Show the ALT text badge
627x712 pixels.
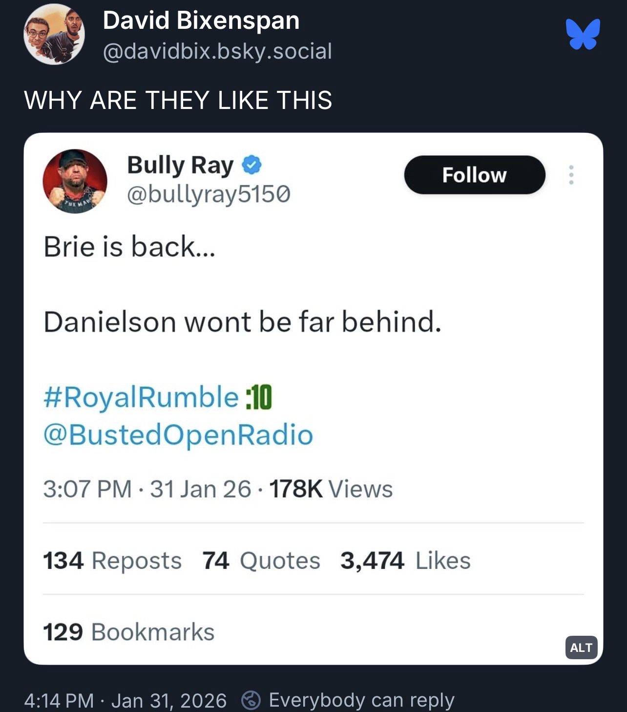(581, 647)
